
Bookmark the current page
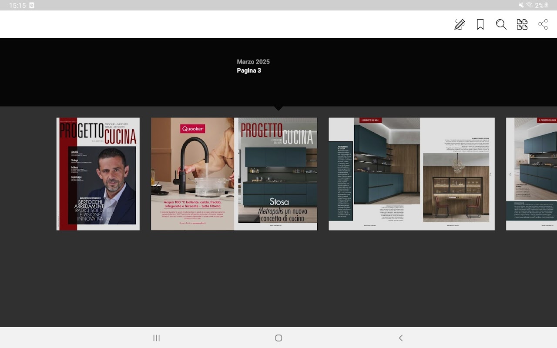click(480, 24)
